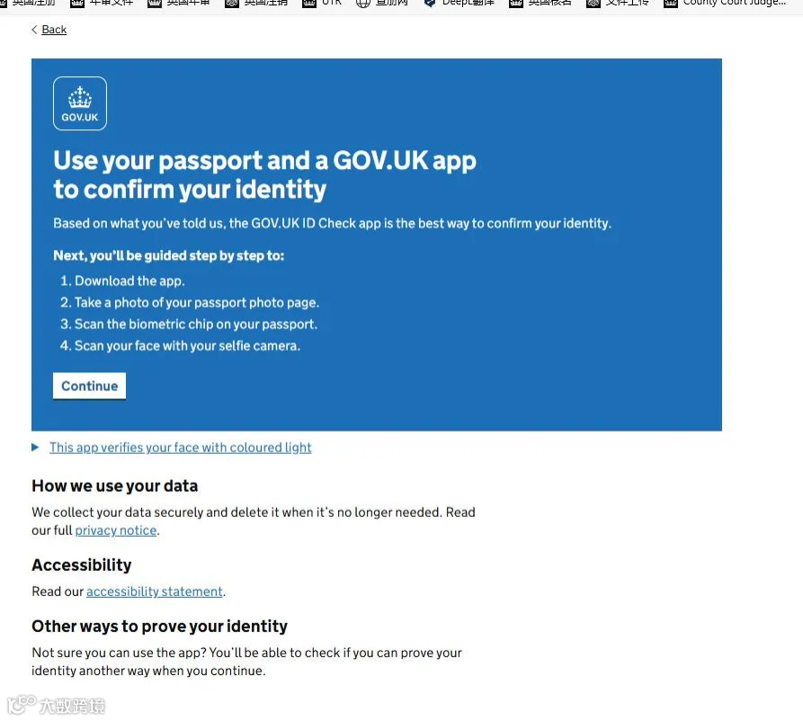Click the back chevron arrow icon
Viewport: 803px width, 721px height.
[x=34, y=30]
